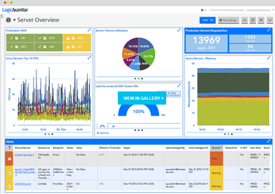Expand the Alerts widget to full size

(269, 141)
